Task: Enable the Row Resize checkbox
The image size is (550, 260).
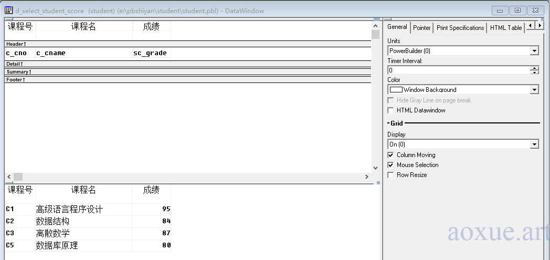Action: click(391, 175)
